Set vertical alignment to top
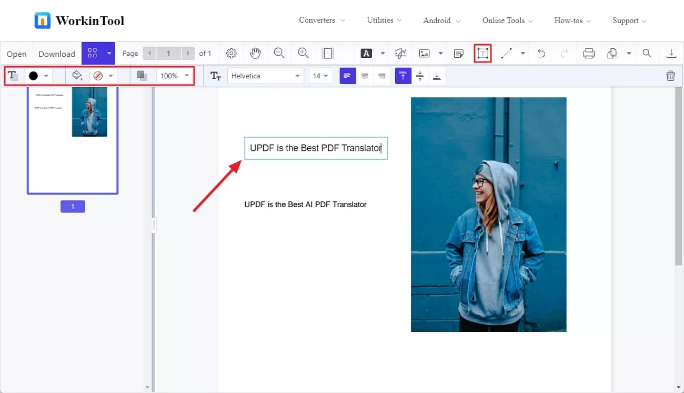Screen dimensions: 684x393 tap(403, 76)
